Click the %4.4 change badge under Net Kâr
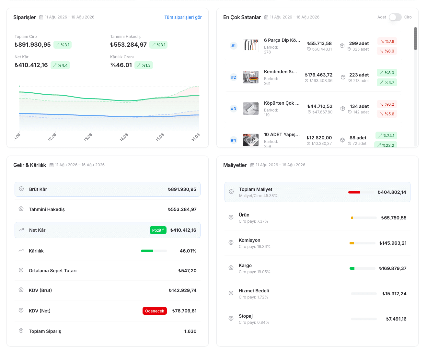Image resolution: width=427 pixels, height=352 pixels. (60, 65)
